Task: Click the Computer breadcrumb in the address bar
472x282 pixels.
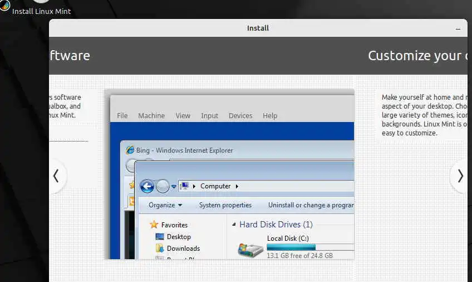Action: point(215,186)
